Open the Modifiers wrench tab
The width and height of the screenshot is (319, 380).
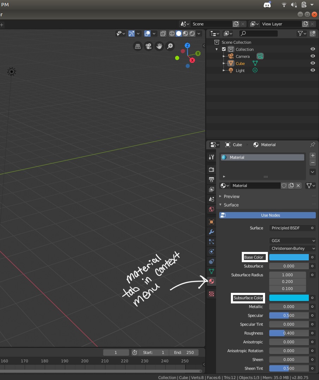(x=211, y=232)
